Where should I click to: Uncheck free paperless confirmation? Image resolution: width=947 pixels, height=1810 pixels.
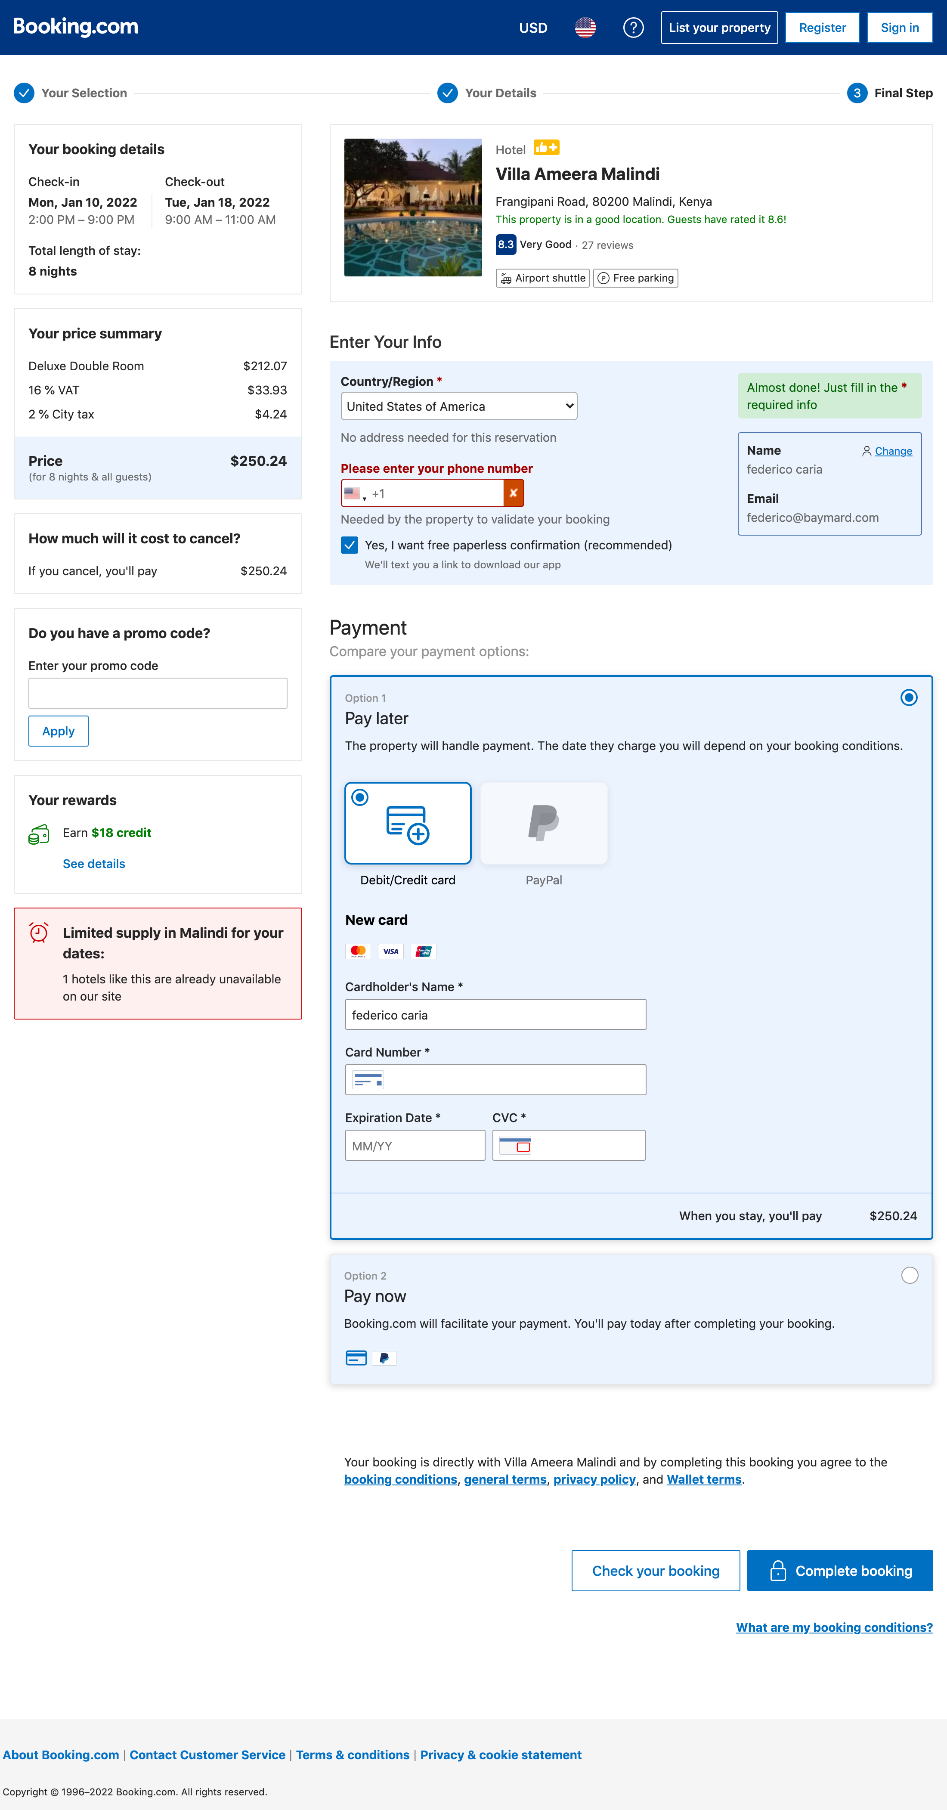tap(349, 545)
